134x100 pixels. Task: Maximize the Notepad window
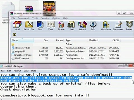coord(126,66)
